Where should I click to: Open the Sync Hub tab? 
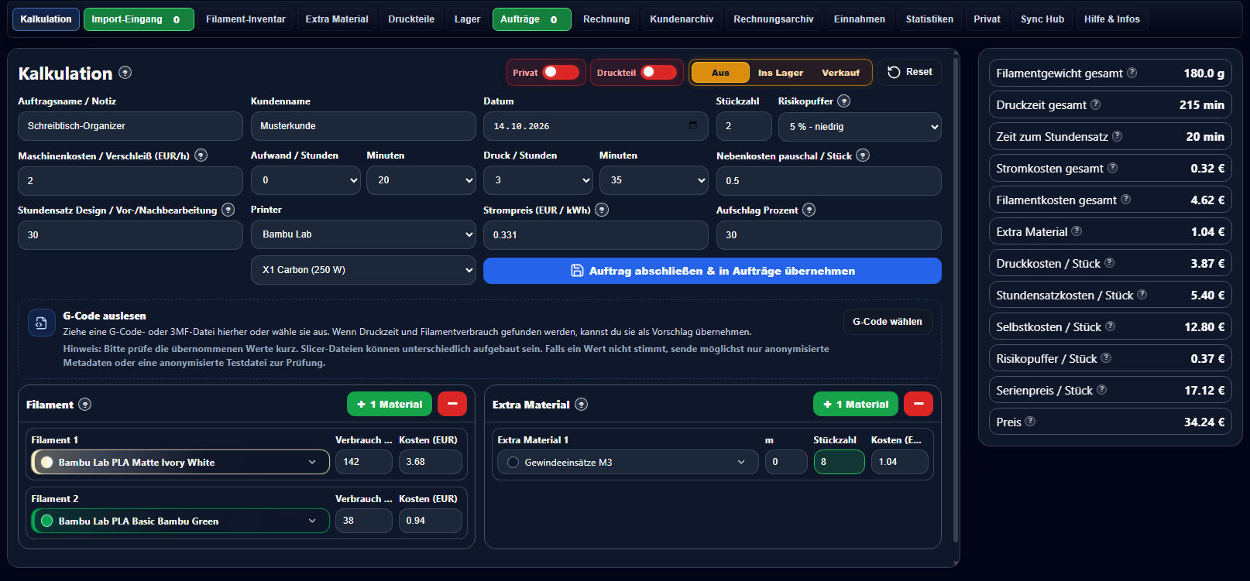pos(1042,19)
